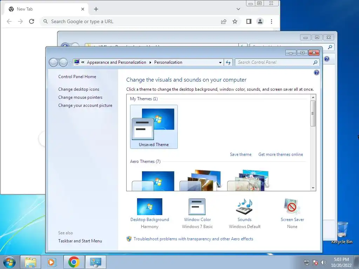Click Chrome back arrow
This screenshot has height=269, width=359.
9,21
